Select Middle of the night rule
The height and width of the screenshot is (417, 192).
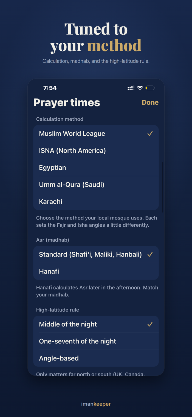click(x=96, y=324)
